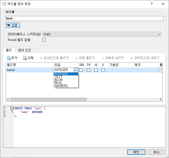Enable U checkbox for name field
The height and width of the screenshot is (158, 169).
pyautogui.click(x=103, y=70)
